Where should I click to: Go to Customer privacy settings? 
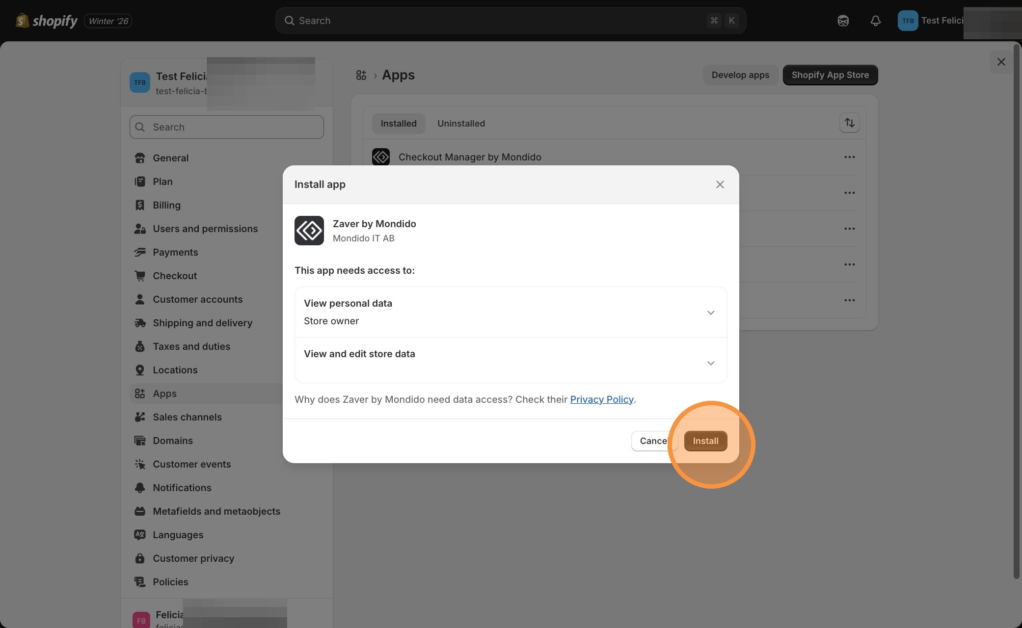pos(193,558)
